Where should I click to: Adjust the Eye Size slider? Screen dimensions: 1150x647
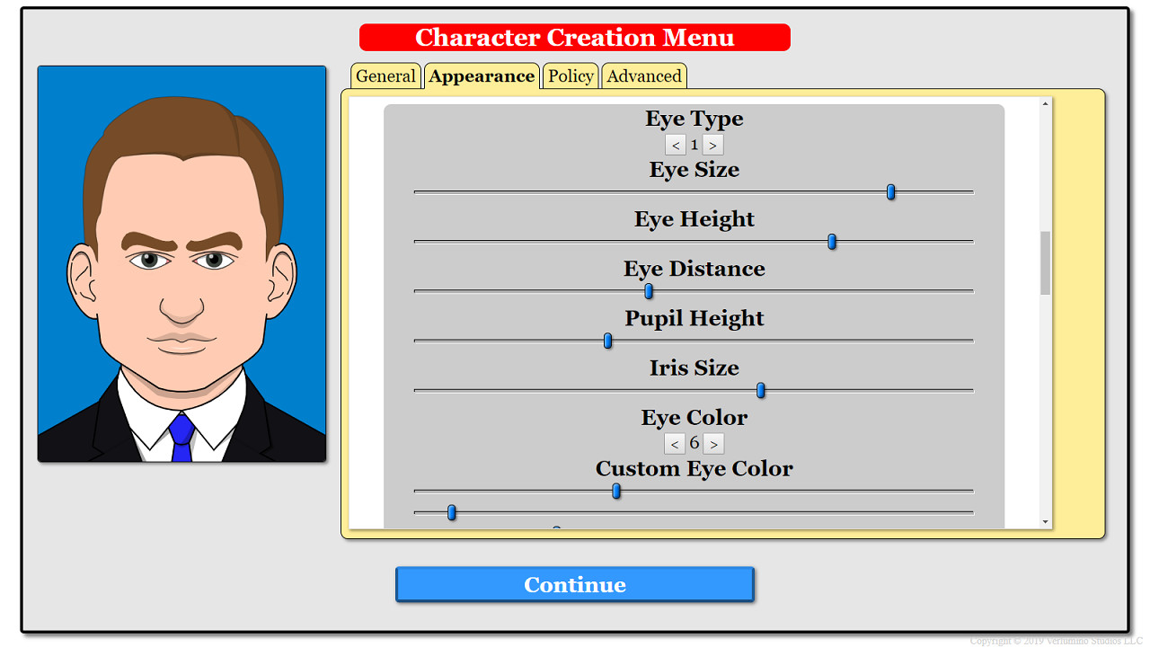[x=890, y=191]
